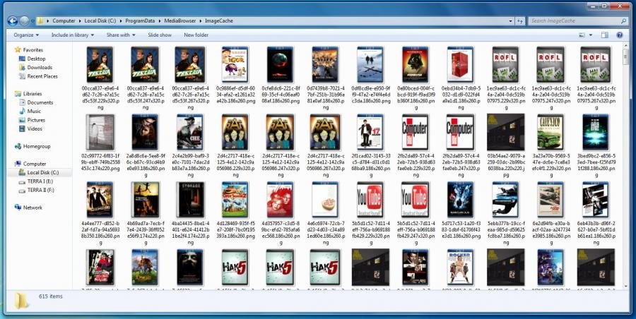Open the Documents library

pos(40,102)
